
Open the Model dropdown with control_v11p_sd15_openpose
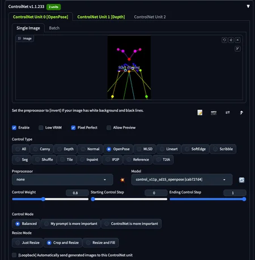pyautogui.click(x=182, y=180)
